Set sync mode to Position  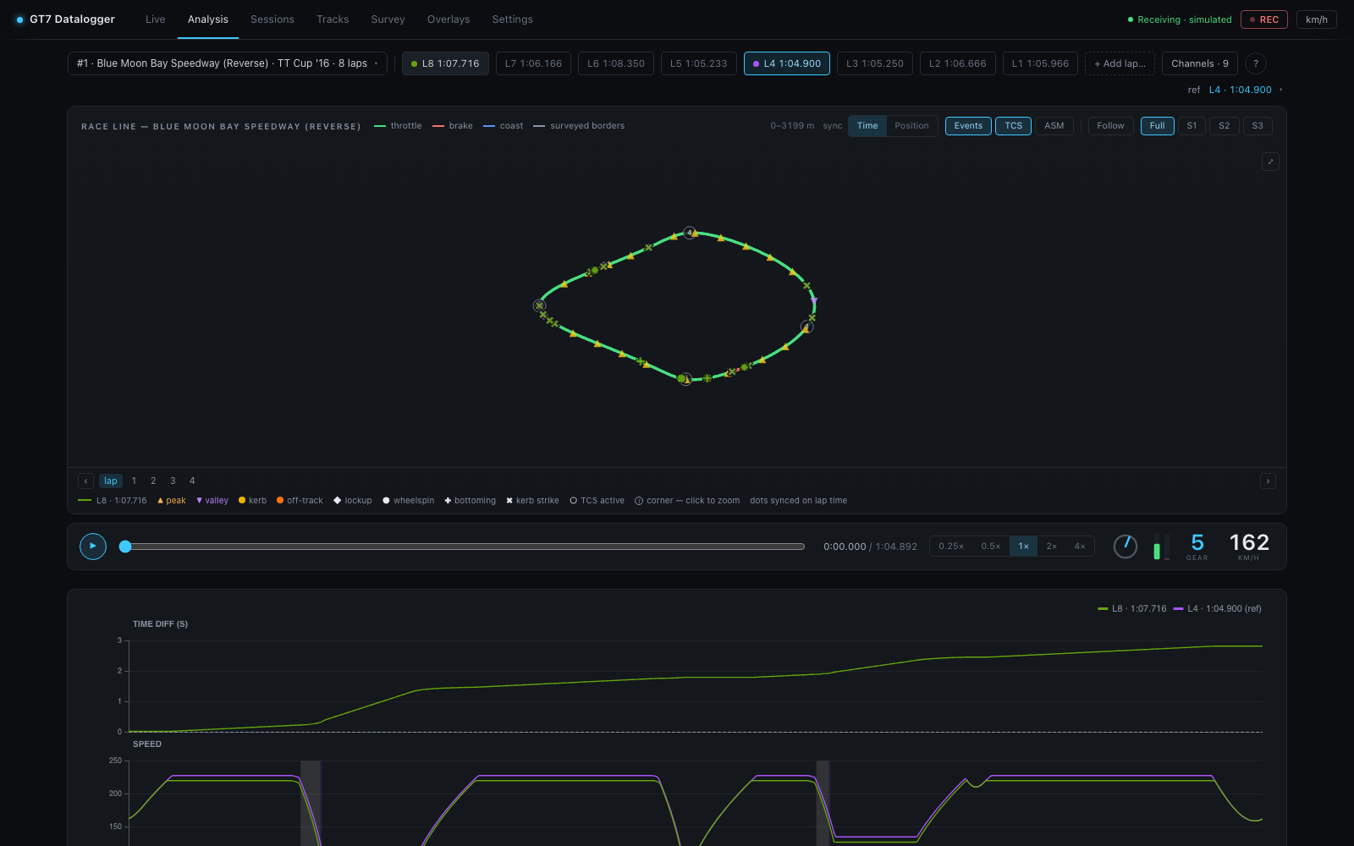tap(911, 126)
